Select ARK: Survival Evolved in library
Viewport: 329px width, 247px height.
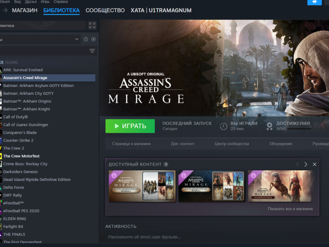point(48,70)
